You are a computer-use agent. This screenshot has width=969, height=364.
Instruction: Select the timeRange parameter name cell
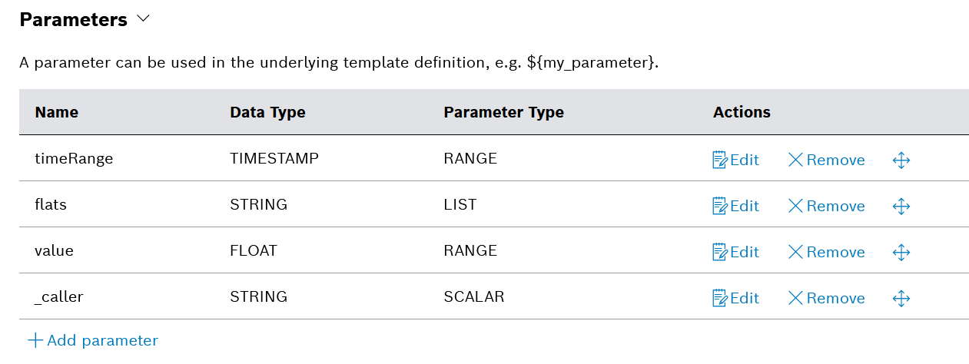(x=74, y=159)
